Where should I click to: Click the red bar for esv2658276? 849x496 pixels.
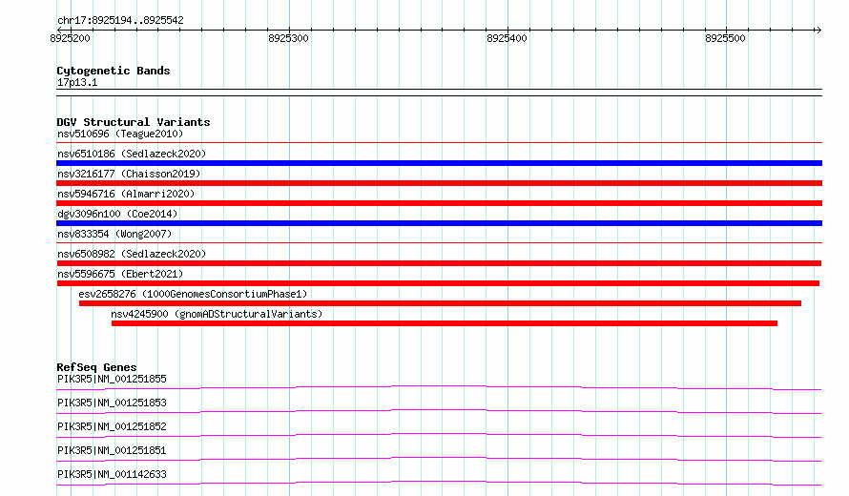[440, 303]
